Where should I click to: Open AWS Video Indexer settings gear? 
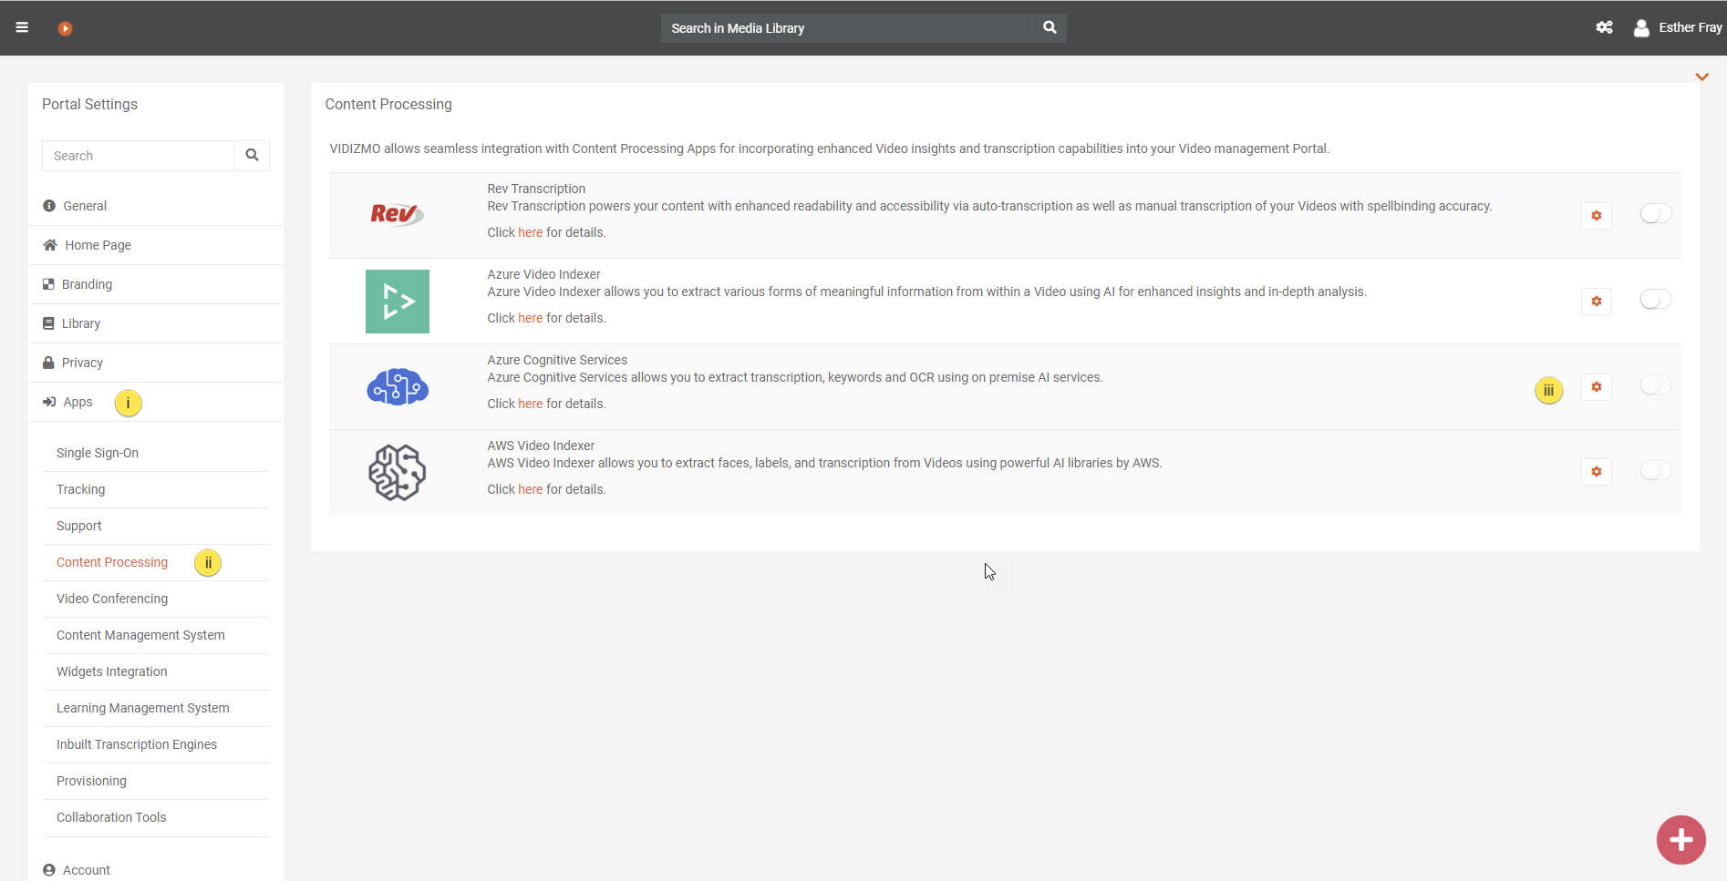pos(1596,472)
